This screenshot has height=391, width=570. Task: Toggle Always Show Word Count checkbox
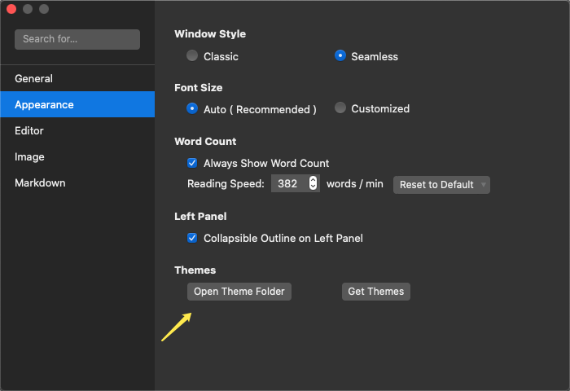[x=193, y=163]
